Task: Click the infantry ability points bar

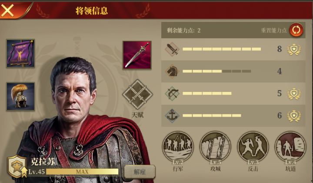Action: point(222,49)
